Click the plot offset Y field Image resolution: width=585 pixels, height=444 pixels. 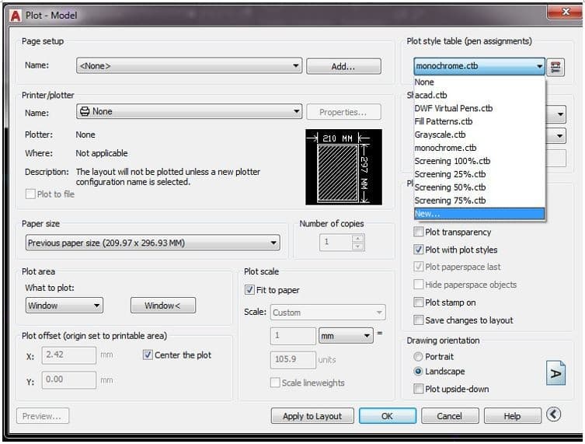tap(69, 379)
